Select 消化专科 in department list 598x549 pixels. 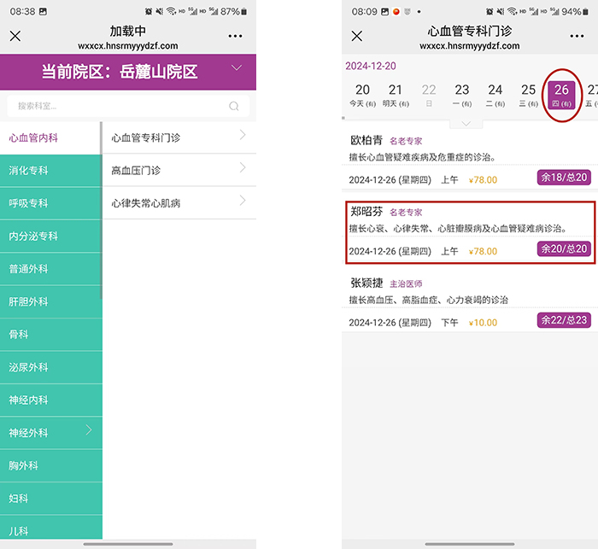point(50,170)
